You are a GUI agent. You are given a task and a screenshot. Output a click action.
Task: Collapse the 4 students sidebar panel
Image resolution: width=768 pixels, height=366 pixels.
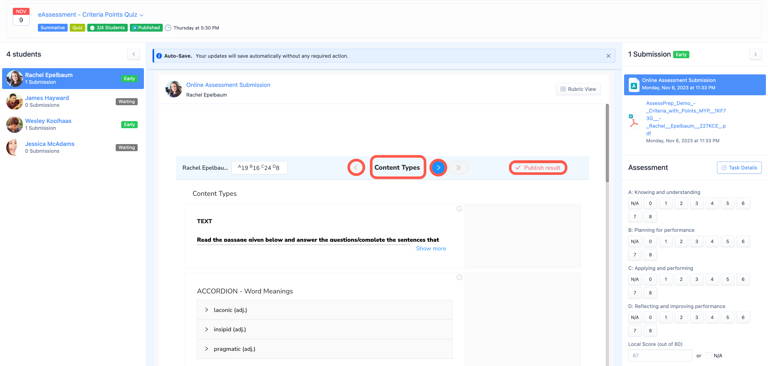(133, 54)
